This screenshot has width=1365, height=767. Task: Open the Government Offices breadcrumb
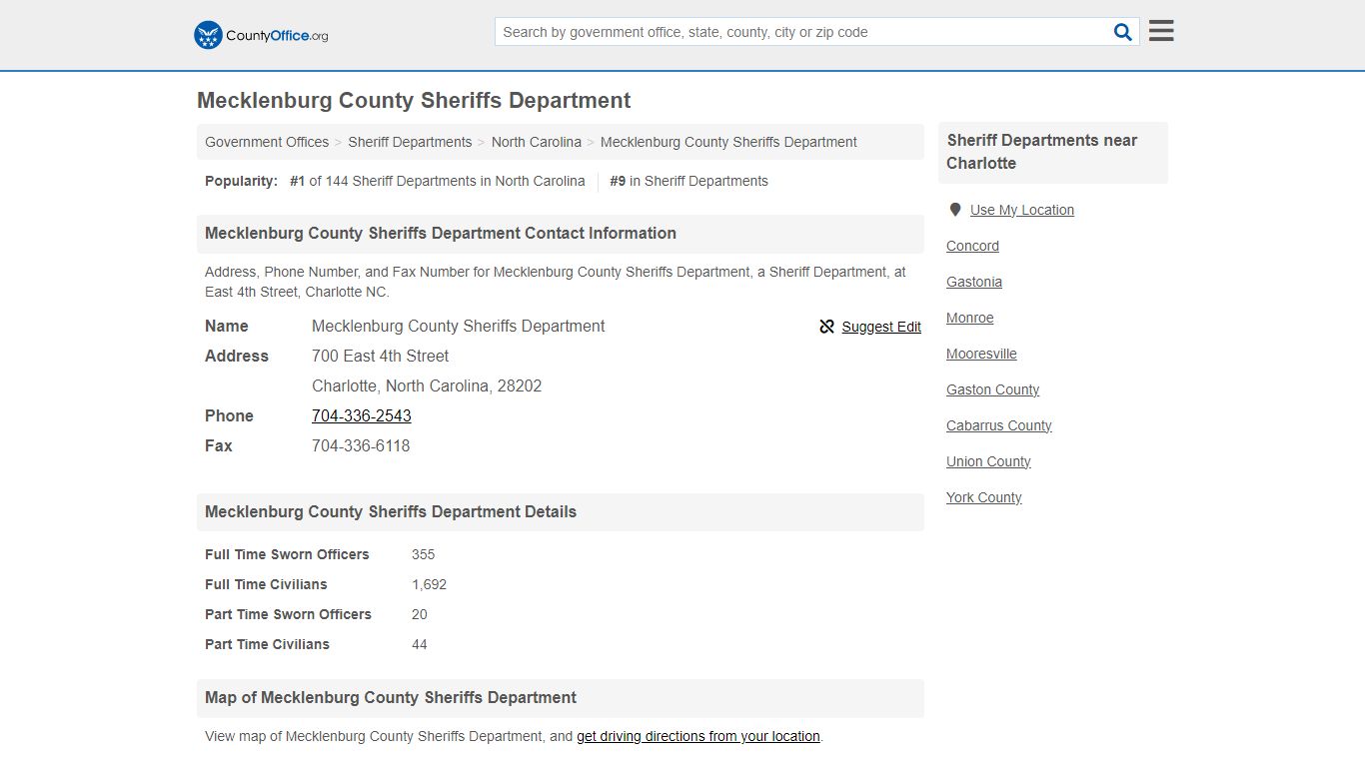pos(267,142)
